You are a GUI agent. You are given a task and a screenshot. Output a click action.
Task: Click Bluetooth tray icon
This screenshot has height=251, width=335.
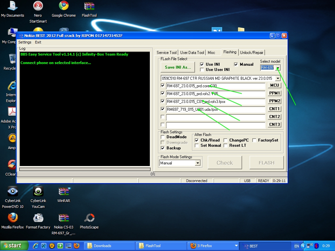point(316,246)
